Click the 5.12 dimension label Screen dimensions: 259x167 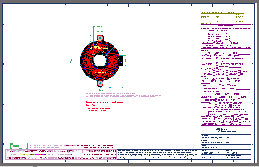tap(121, 50)
